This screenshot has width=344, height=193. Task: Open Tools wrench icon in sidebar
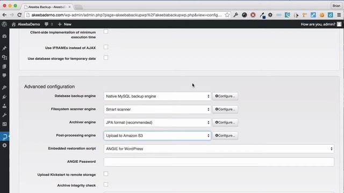click(x=4, y=115)
